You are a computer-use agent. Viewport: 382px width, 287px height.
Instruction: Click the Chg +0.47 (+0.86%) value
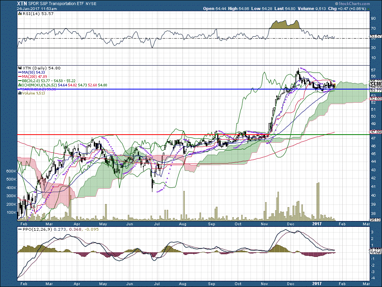pyautogui.click(x=347, y=8)
